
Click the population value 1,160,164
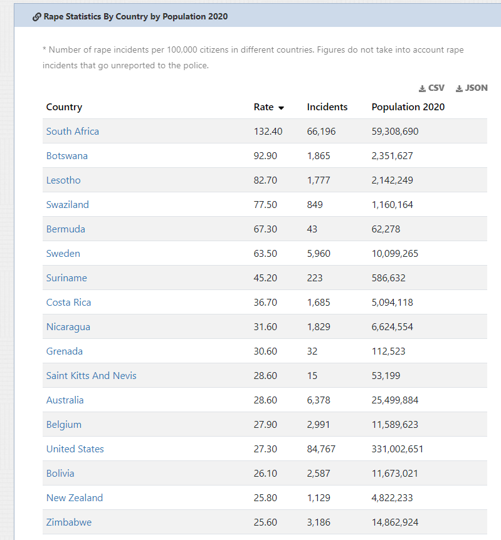click(x=392, y=205)
